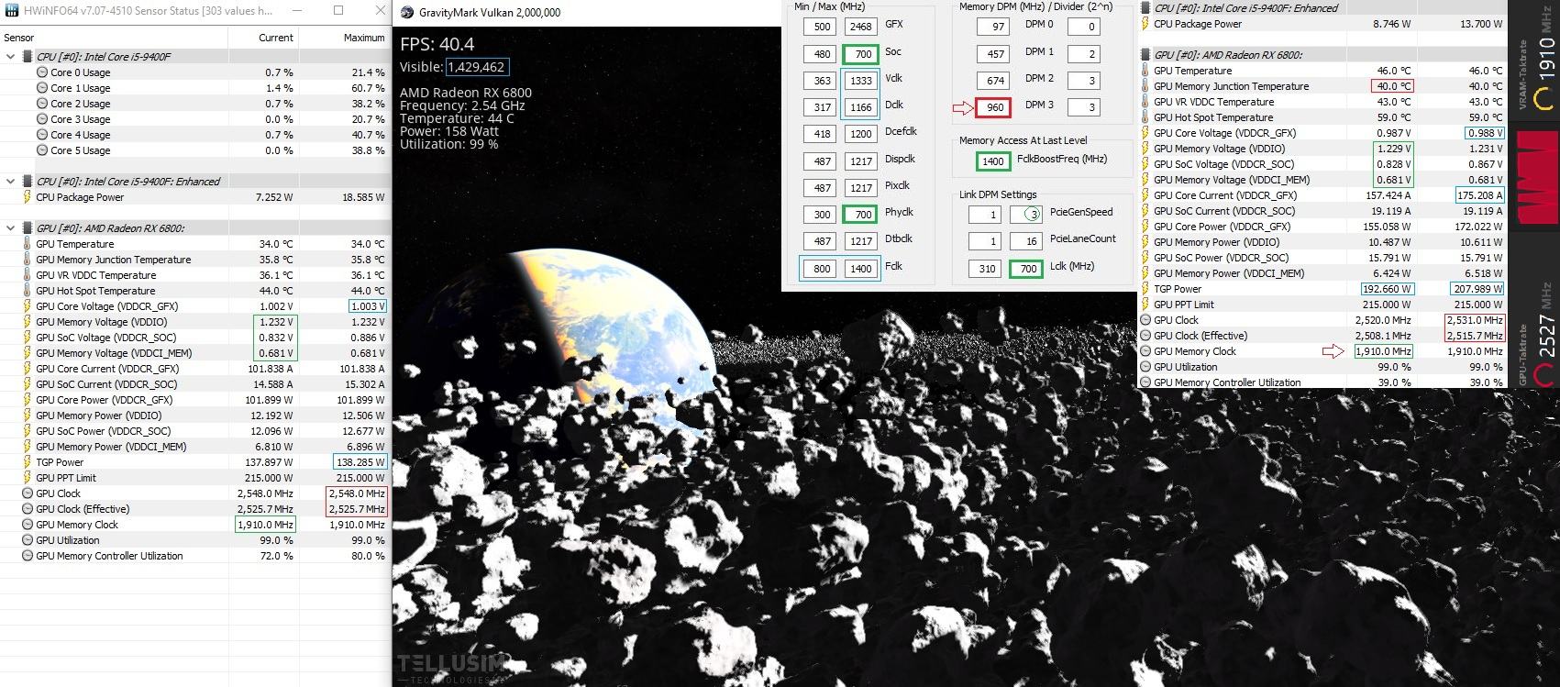The image size is (1560, 687).
Task: Click the Visible count '1,429,462' in GravityMark
Action: point(476,67)
